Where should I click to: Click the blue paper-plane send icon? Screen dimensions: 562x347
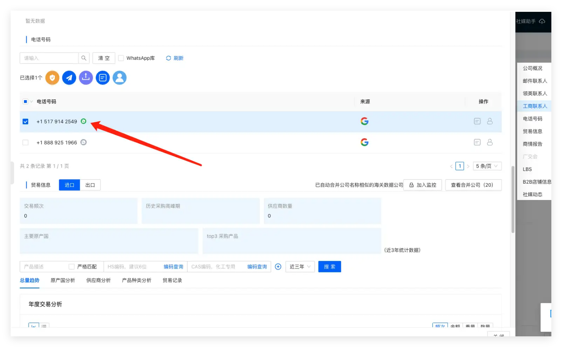pyautogui.click(x=69, y=78)
